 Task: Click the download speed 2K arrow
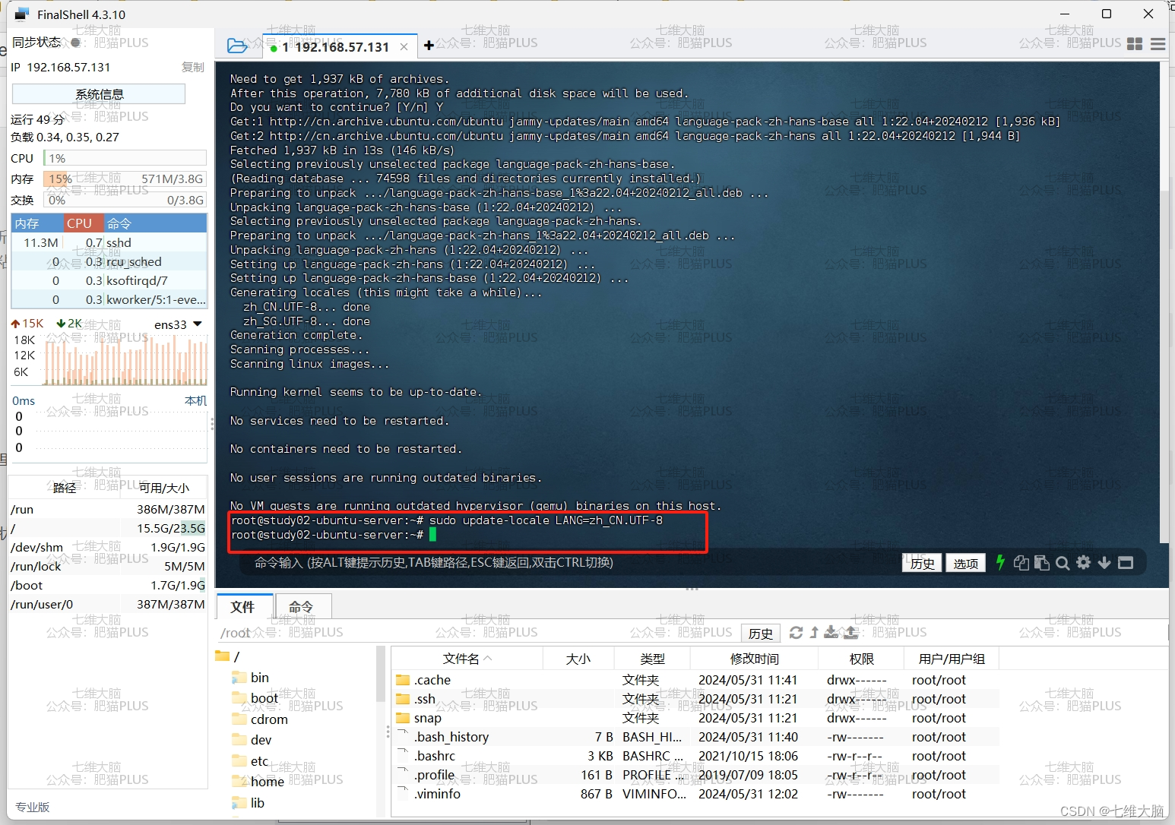pyautogui.click(x=62, y=324)
